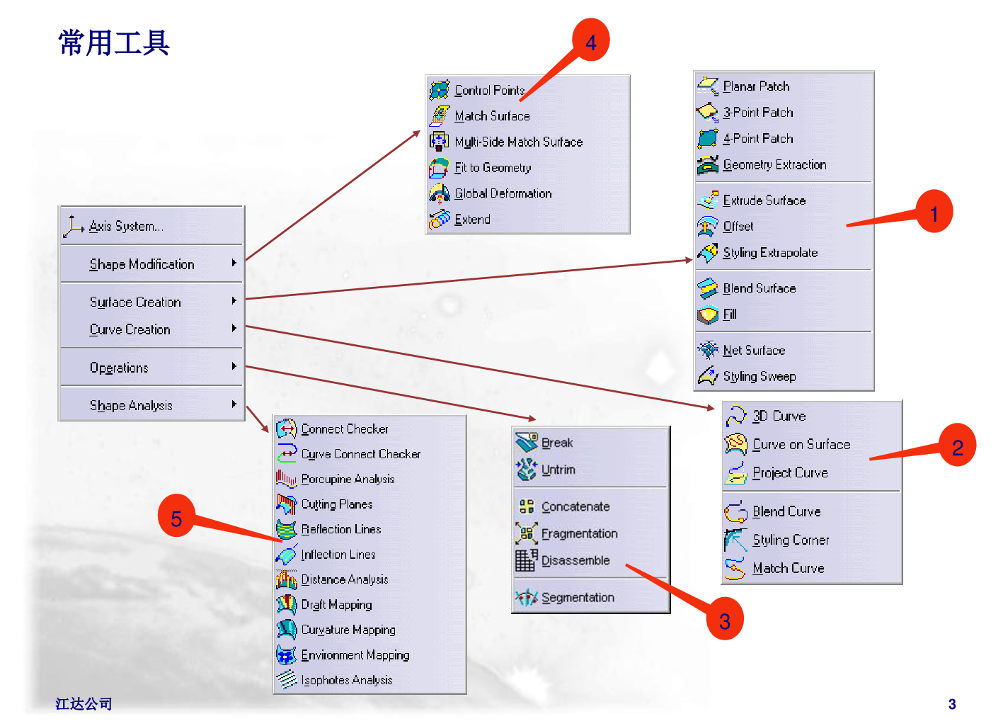Choose Curve Creation from the menu
Viewport: 1003px width, 726px height.
pos(130,329)
